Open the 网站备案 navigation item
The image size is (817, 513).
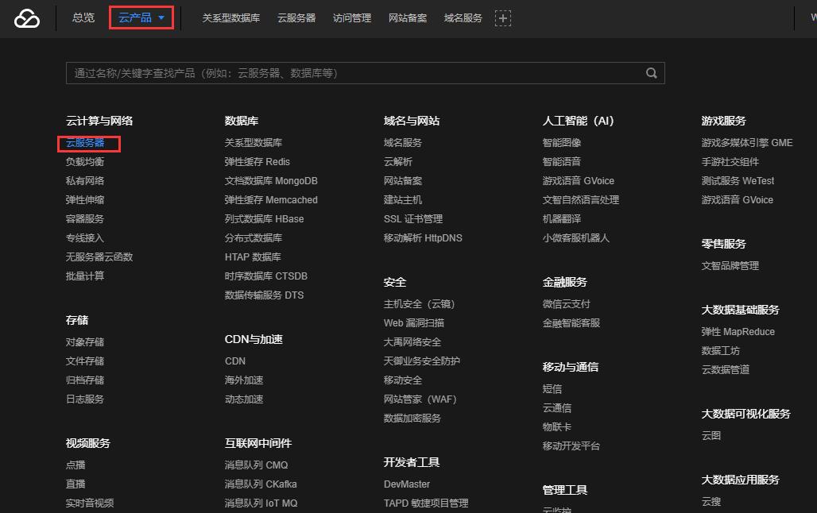pos(407,17)
